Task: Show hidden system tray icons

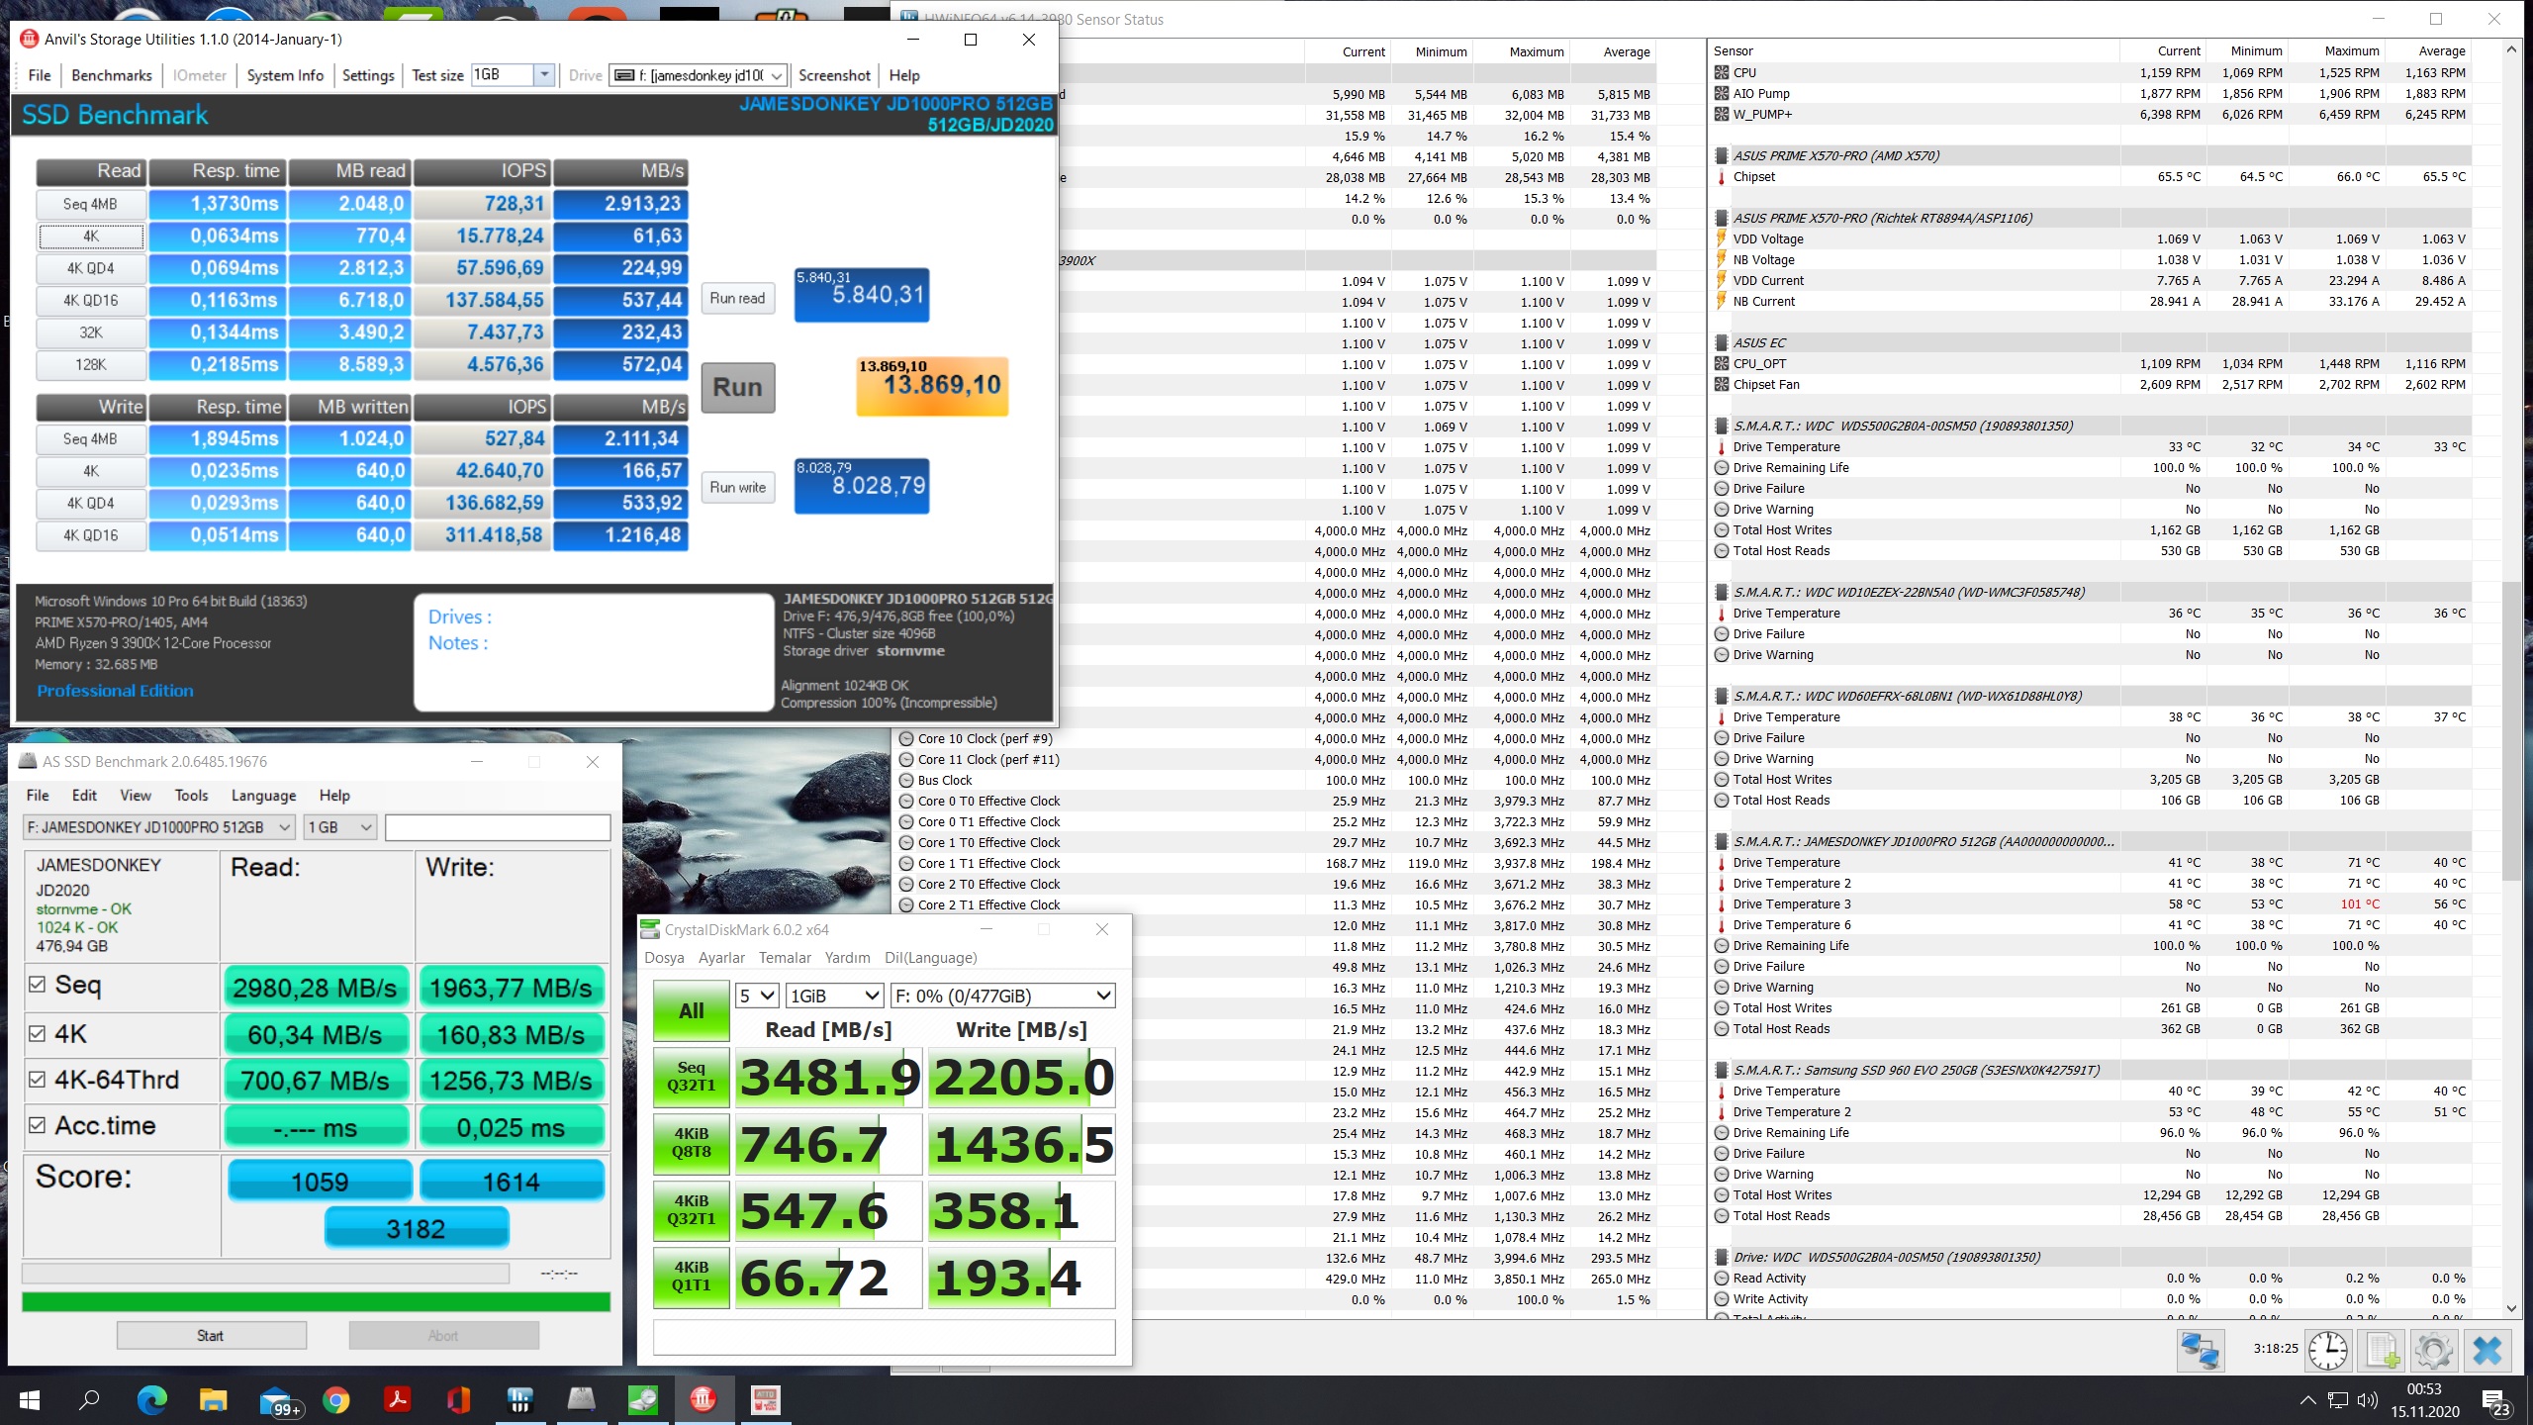Action: coord(2307,1400)
